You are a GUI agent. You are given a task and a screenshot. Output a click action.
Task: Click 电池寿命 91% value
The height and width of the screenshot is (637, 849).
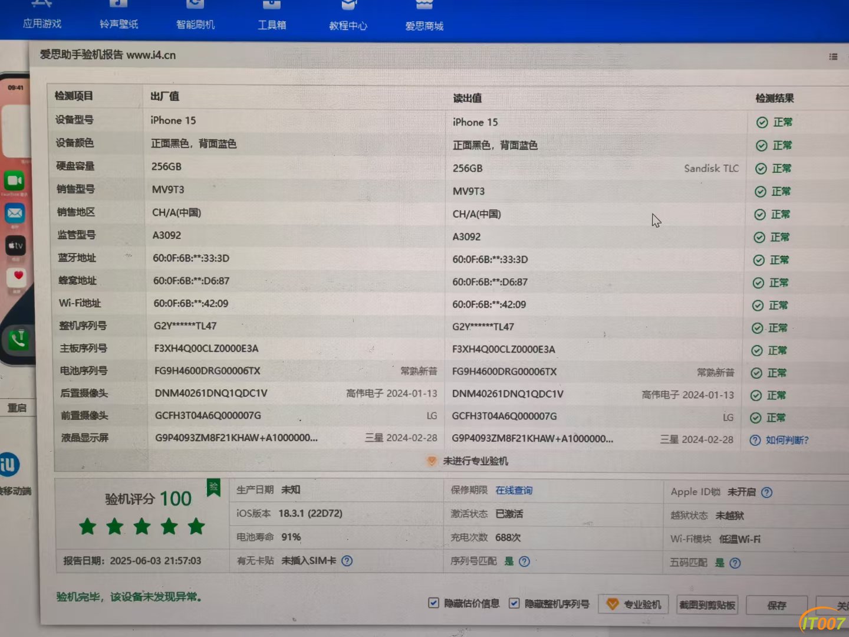point(291,537)
